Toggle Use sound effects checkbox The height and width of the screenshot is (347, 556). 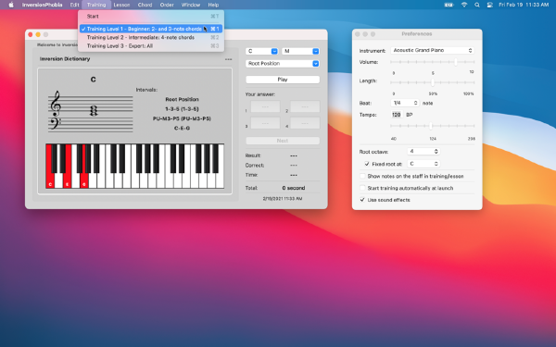click(x=362, y=200)
